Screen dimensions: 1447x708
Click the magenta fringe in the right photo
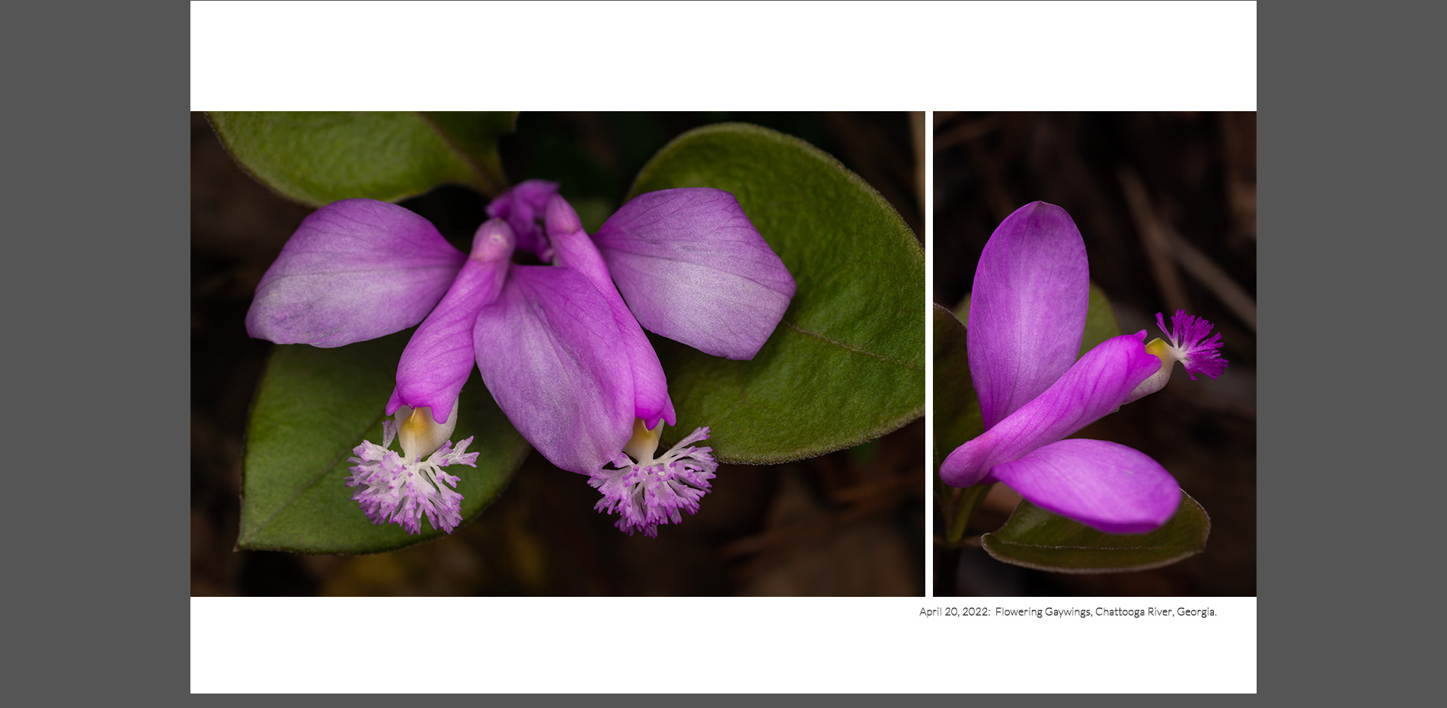1194,345
